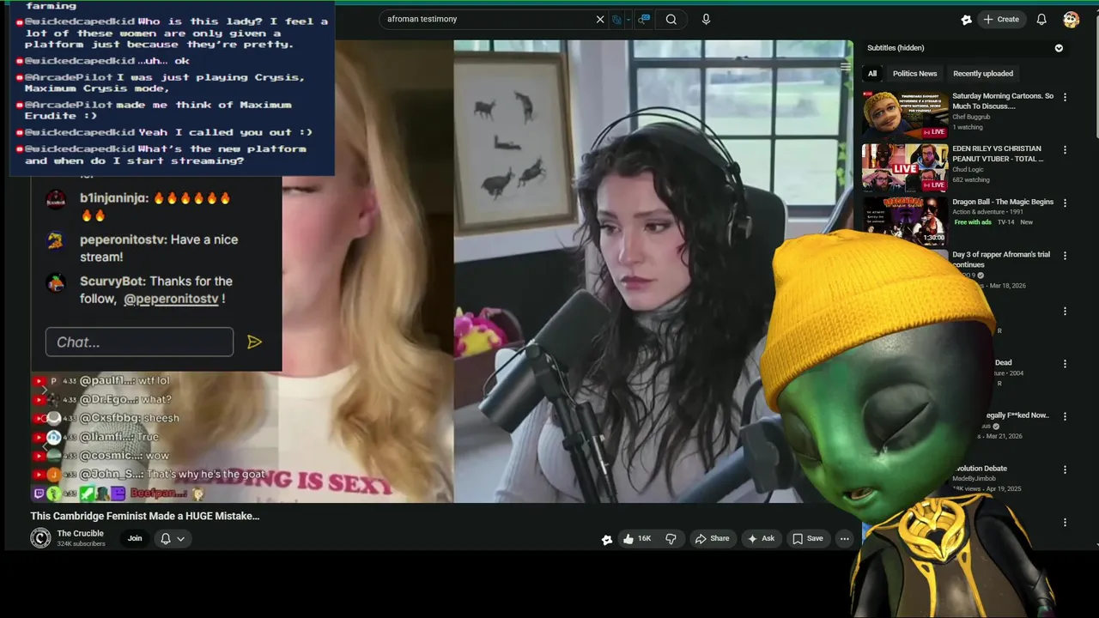The width and height of the screenshot is (1099, 618).
Task: Open more actions ellipsis under video
Action: point(844,538)
